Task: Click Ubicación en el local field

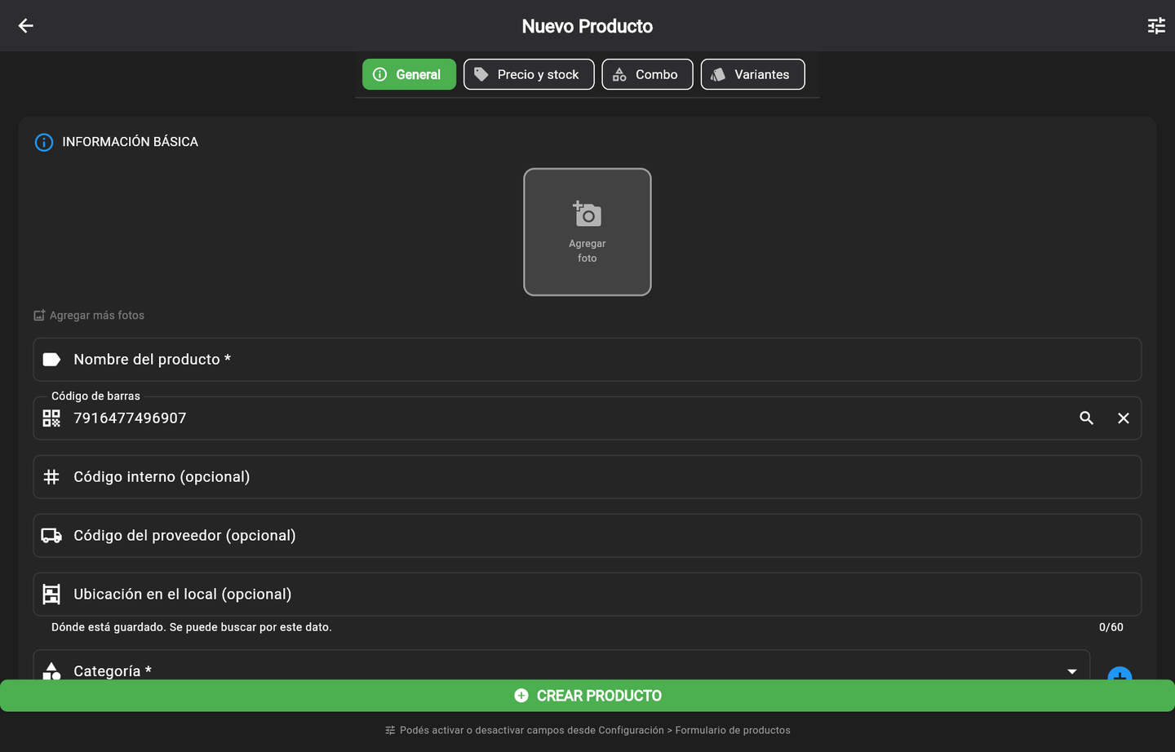Action: (x=587, y=595)
